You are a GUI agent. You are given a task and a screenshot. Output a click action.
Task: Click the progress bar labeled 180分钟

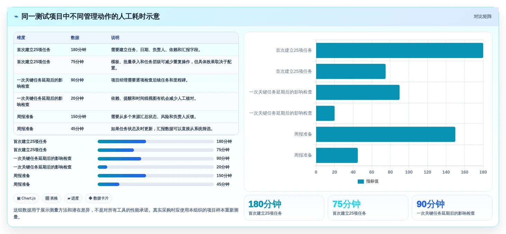pos(156,142)
